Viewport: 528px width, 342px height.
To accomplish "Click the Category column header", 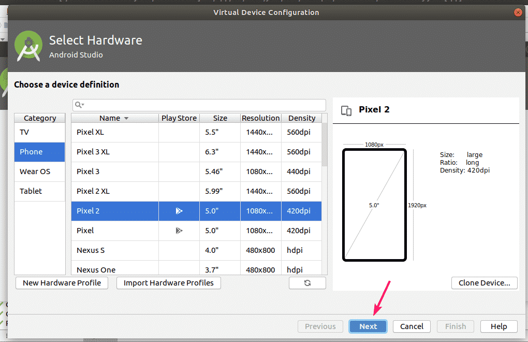I will point(40,118).
